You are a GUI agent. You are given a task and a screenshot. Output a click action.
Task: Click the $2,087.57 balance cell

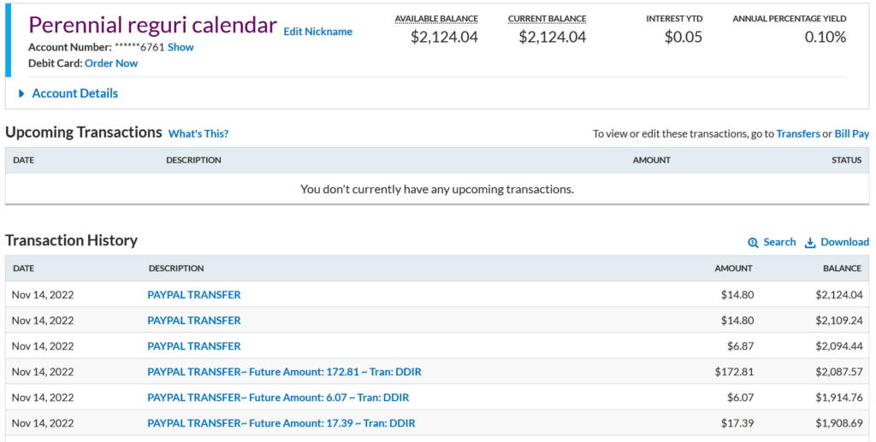click(x=839, y=372)
